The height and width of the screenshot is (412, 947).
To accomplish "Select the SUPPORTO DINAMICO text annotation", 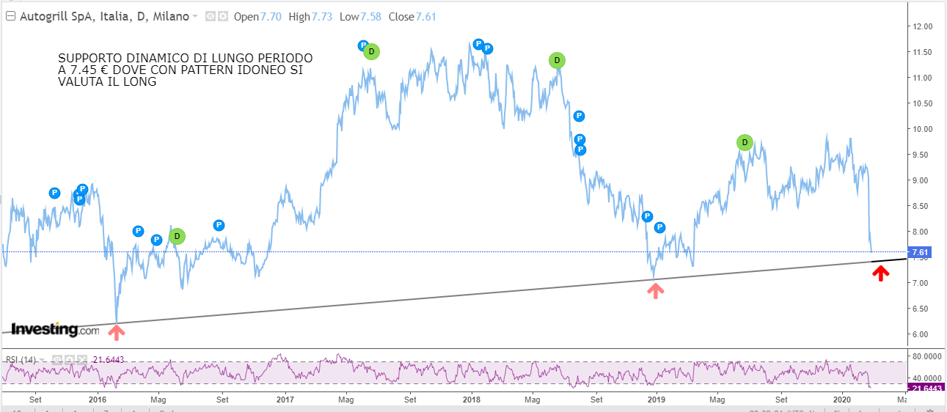I will [185, 70].
